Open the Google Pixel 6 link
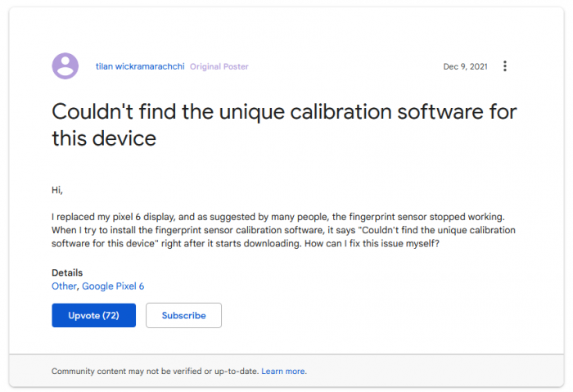The width and height of the screenshot is (573, 392). [x=113, y=286]
